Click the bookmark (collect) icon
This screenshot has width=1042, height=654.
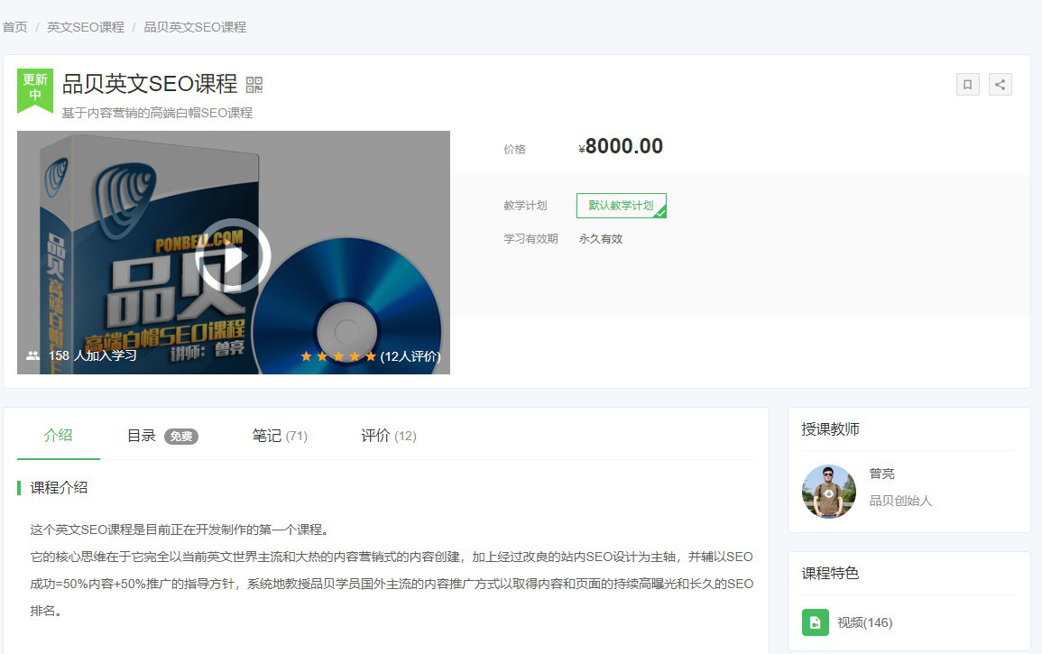point(967,84)
